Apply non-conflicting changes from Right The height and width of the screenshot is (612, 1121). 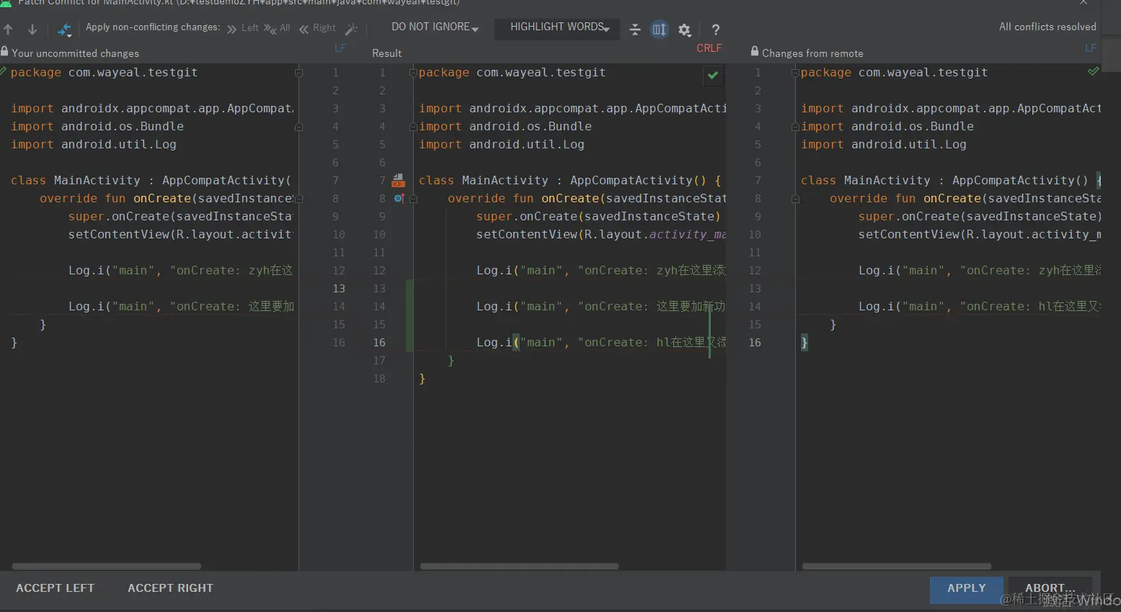pyautogui.click(x=318, y=28)
